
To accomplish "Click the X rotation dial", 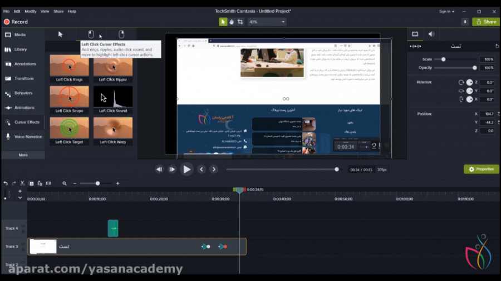I will coord(469,99).
